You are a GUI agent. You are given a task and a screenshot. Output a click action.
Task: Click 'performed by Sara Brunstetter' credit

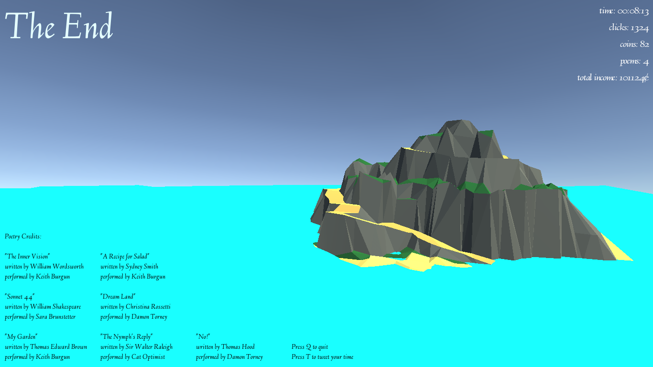tap(40, 317)
